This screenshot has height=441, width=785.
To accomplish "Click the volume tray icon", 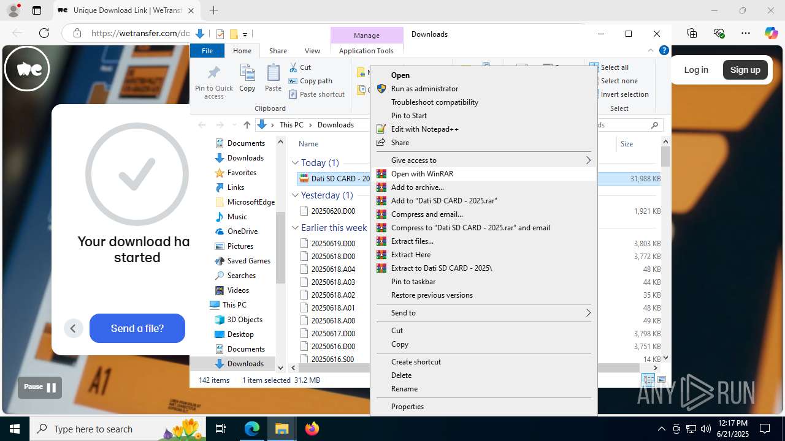I will (706, 429).
